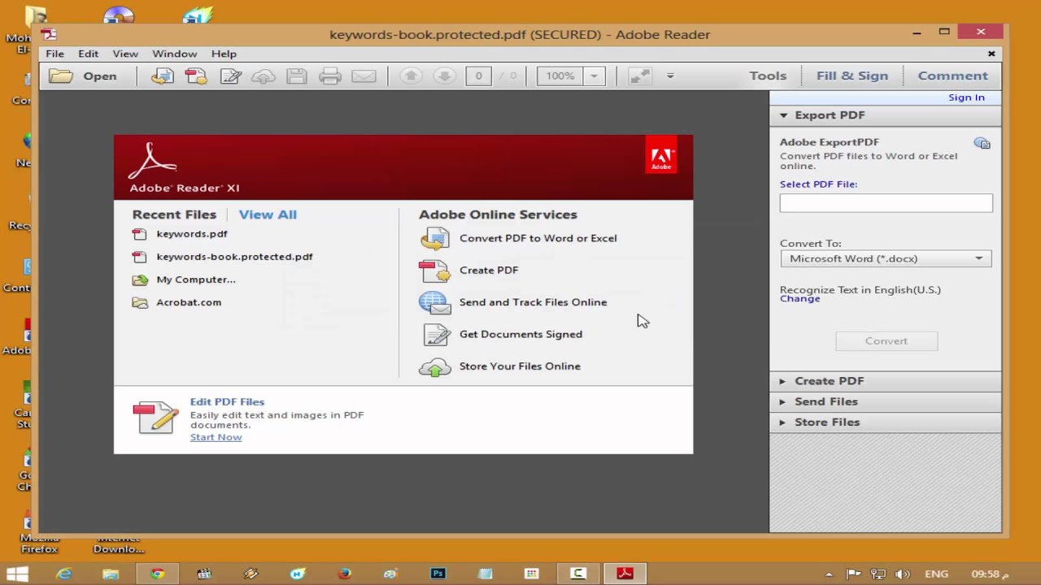
Task: Click the Convert PDF to Word icon
Action: click(x=435, y=238)
